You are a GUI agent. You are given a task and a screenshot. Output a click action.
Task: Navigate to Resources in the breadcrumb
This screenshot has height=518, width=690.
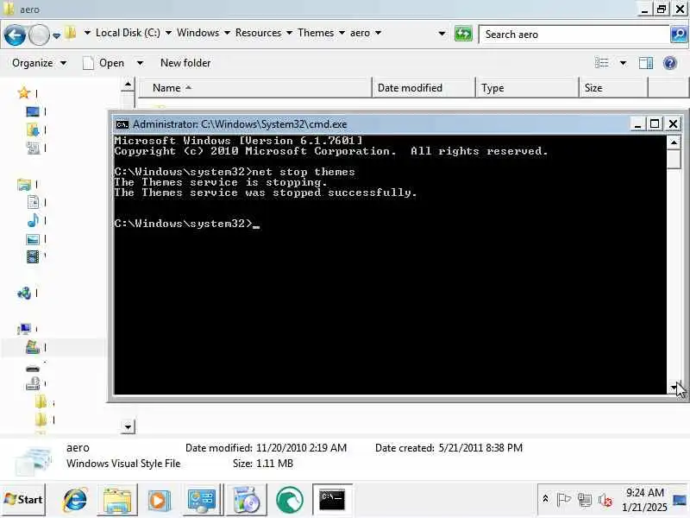(x=258, y=33)
